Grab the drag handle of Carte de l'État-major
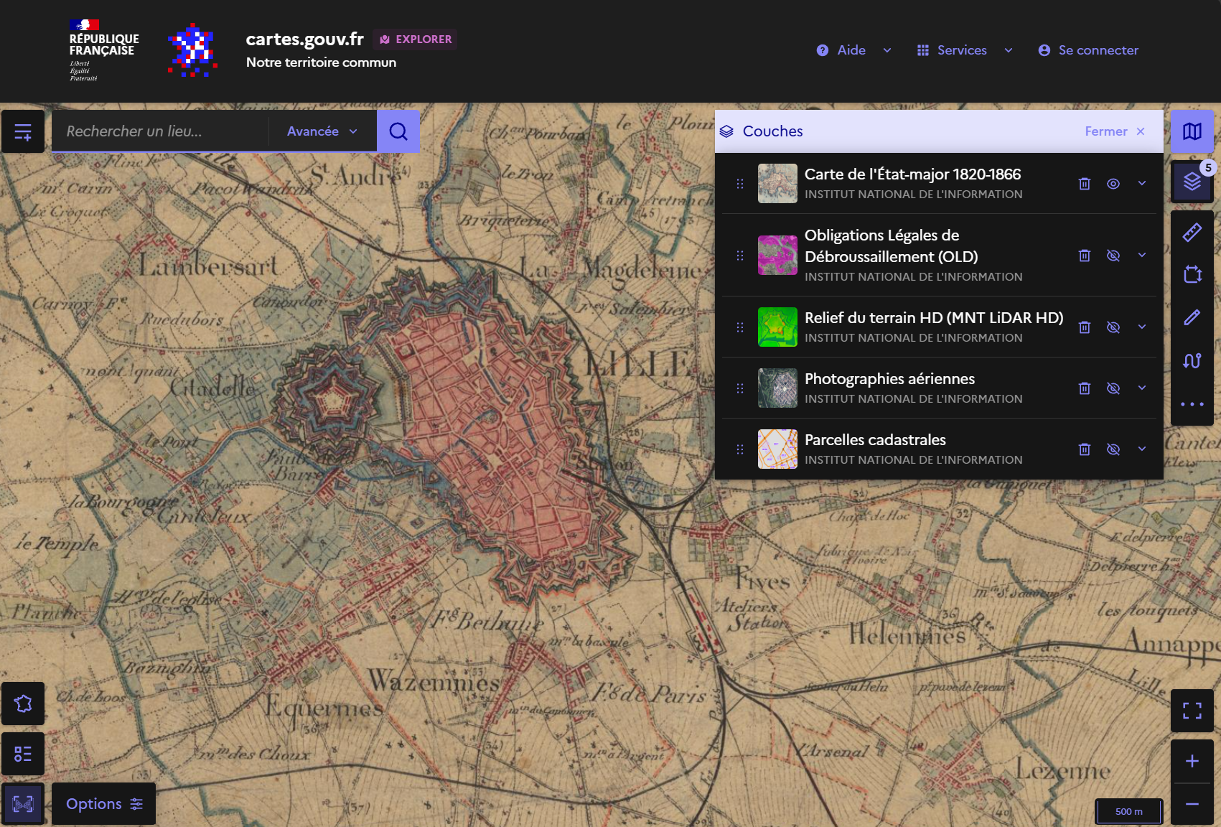 click(x=740, y=184)
